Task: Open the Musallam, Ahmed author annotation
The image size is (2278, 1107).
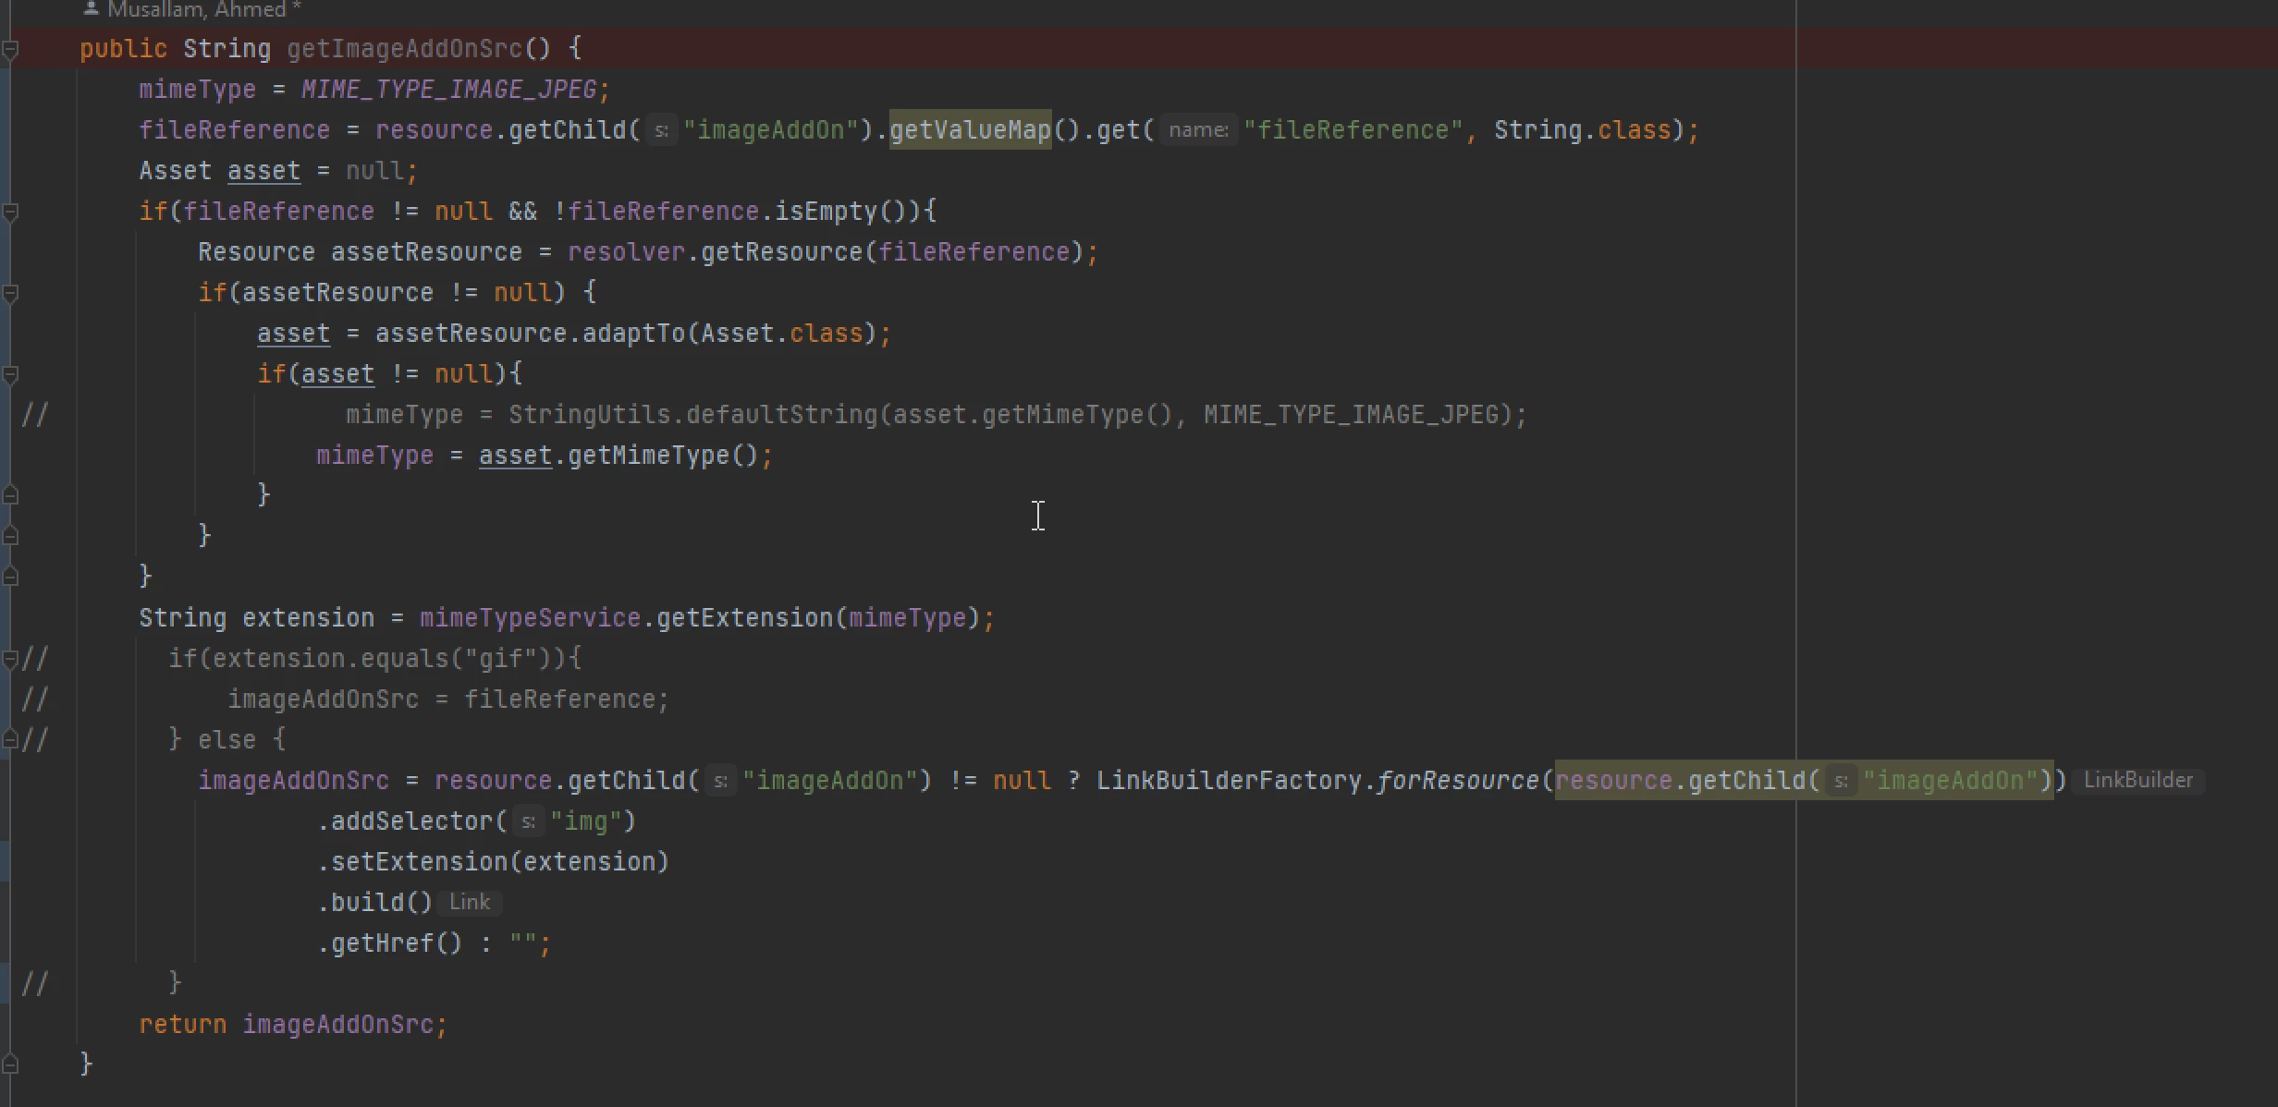Action: pos(197,9)
